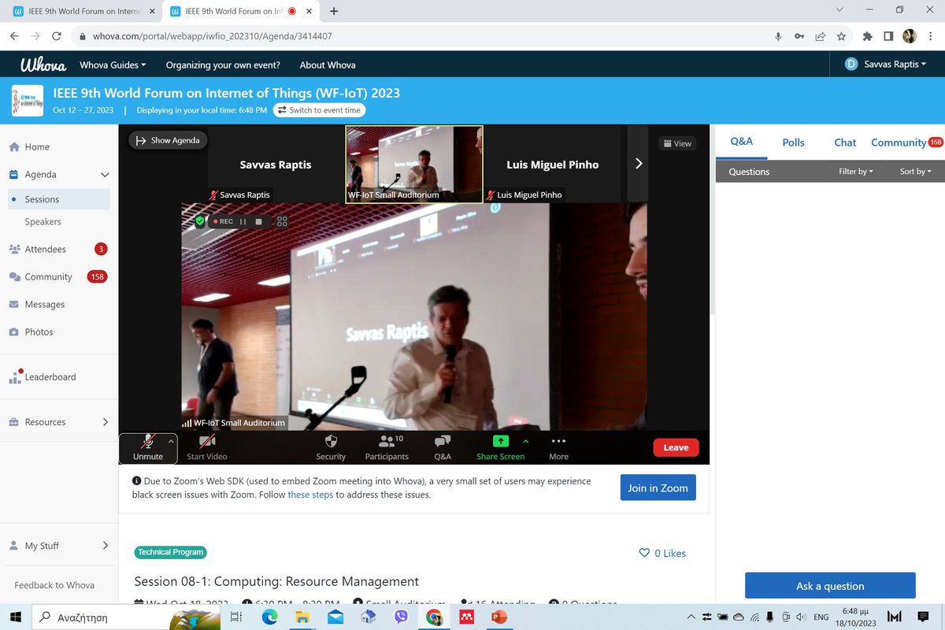Click the Technical Program tag

[171, 552]
